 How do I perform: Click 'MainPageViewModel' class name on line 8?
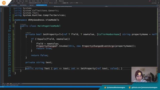(49, 26)
